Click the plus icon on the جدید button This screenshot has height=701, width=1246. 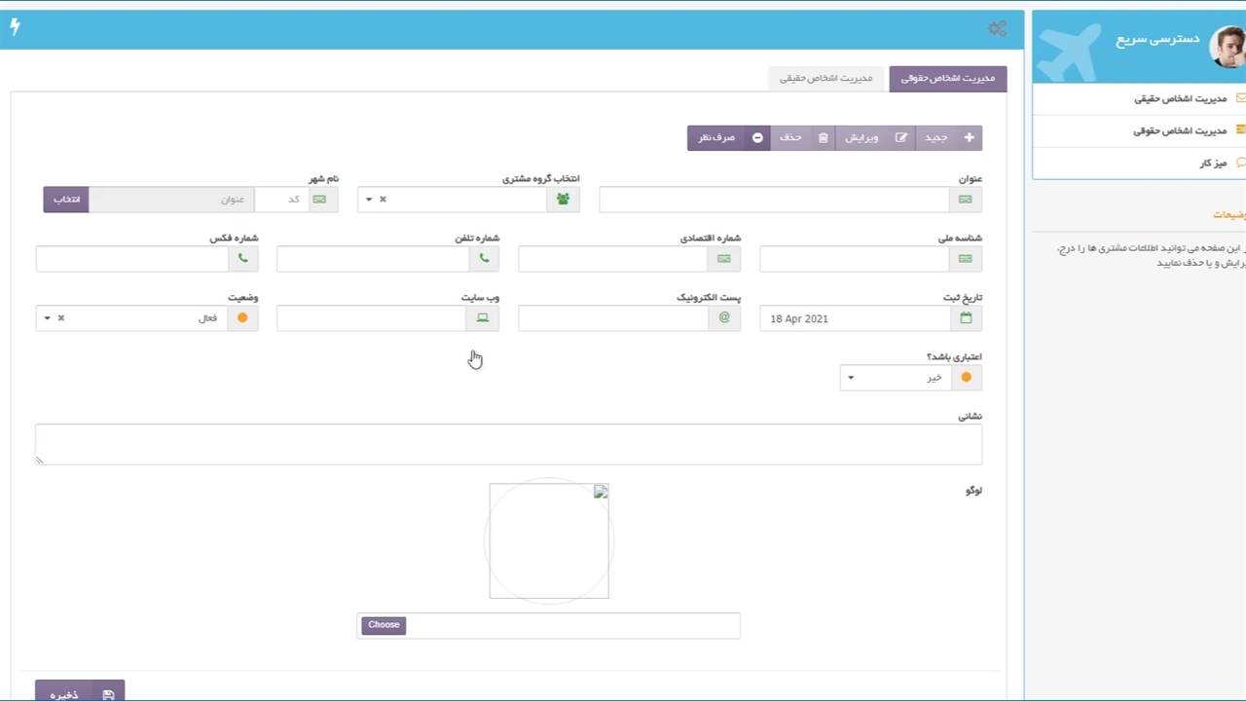pyautogui.click(x=969, y=138)
